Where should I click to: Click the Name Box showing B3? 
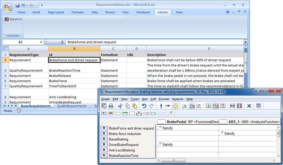click(21, 42)
